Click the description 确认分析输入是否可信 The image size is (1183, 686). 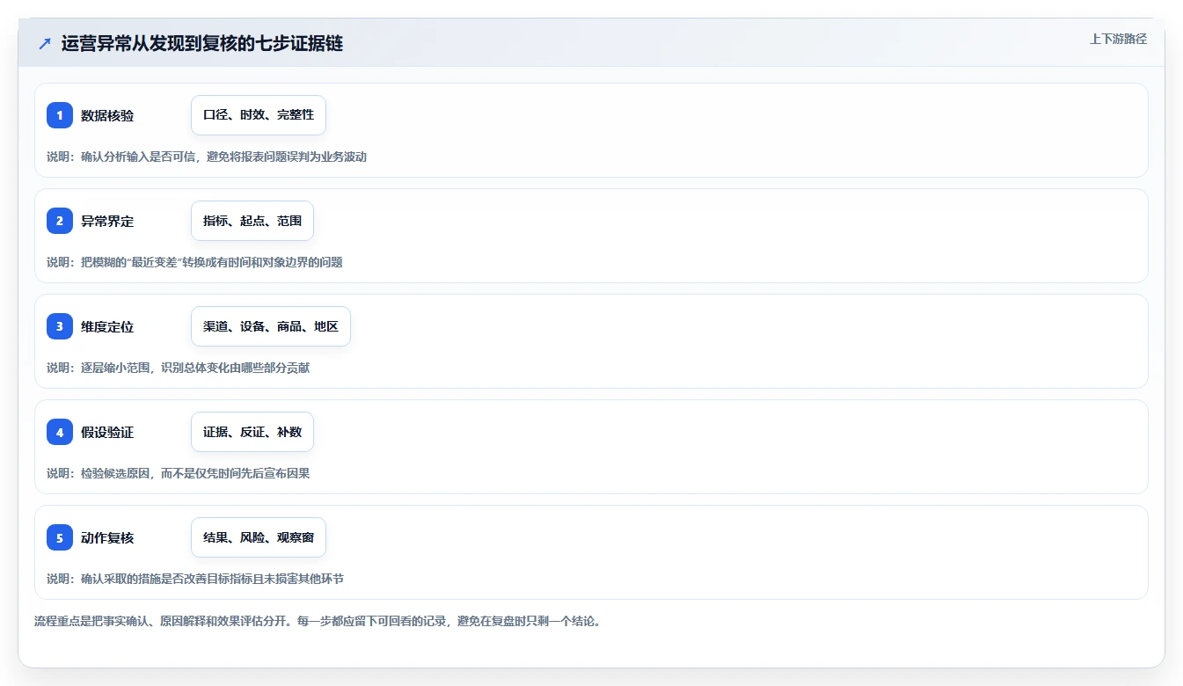[x=207, y=157]
